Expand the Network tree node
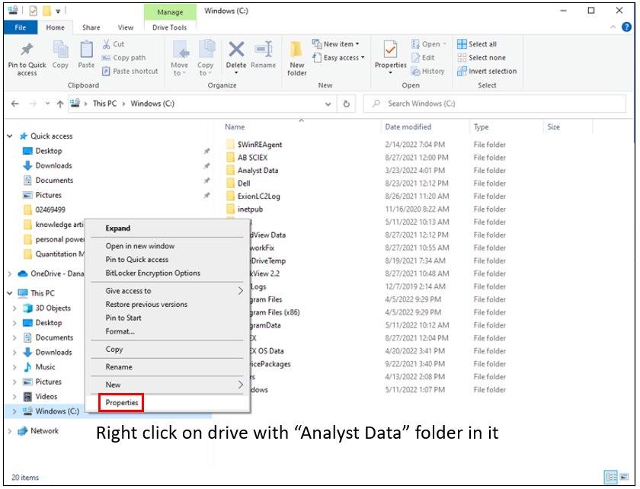640x489 pixels. (10, 430)
